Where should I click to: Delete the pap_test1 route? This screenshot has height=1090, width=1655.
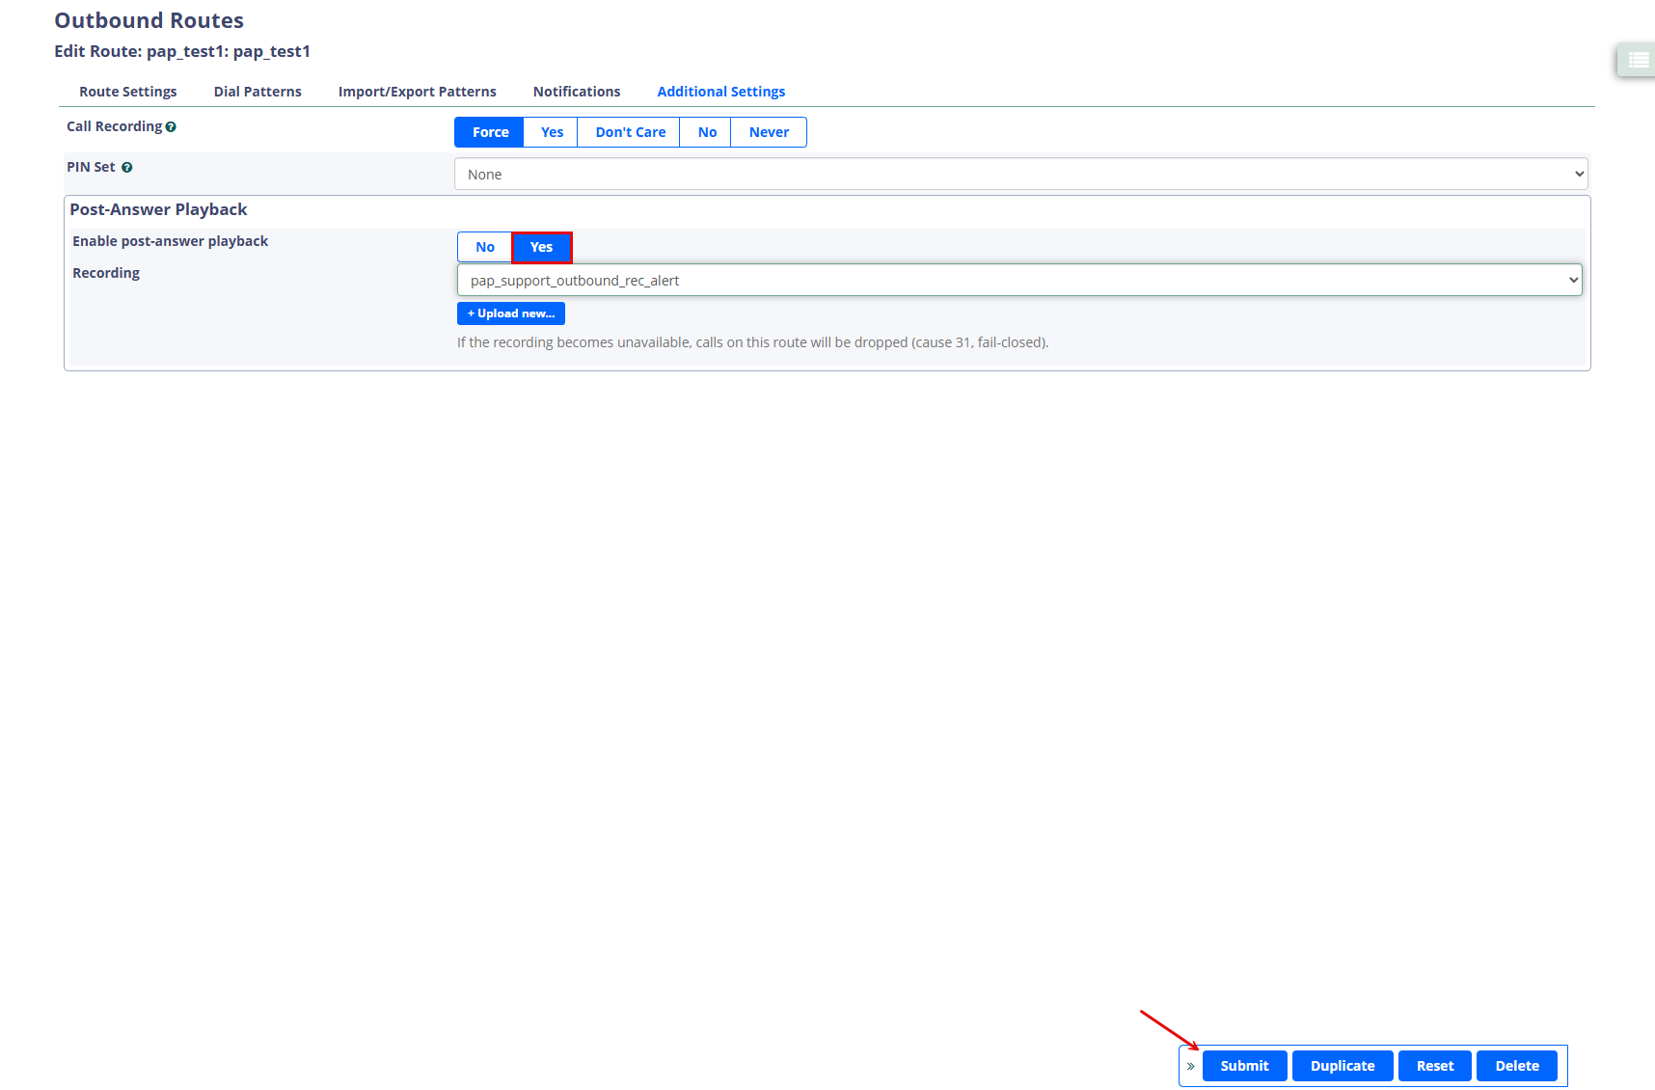coord(1517,1066)
